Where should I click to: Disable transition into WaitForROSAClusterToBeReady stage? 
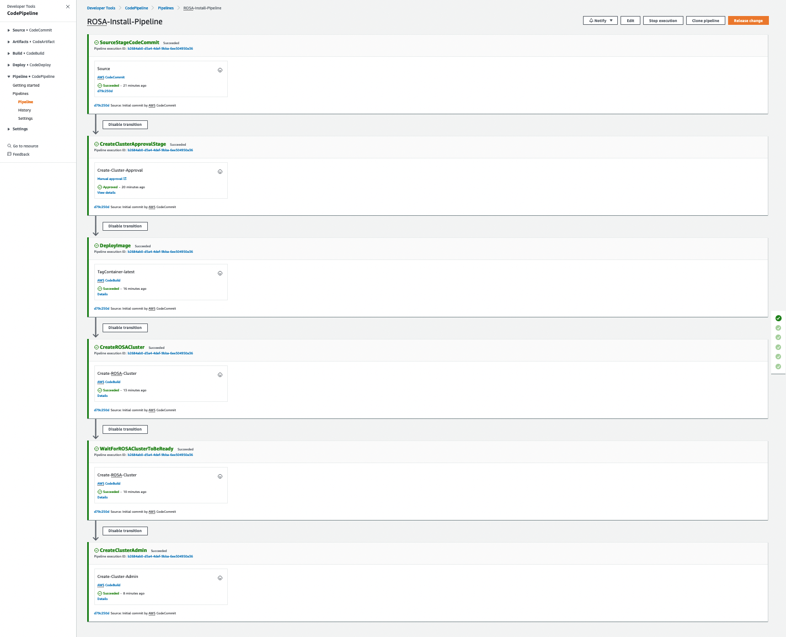click(125, 429)
